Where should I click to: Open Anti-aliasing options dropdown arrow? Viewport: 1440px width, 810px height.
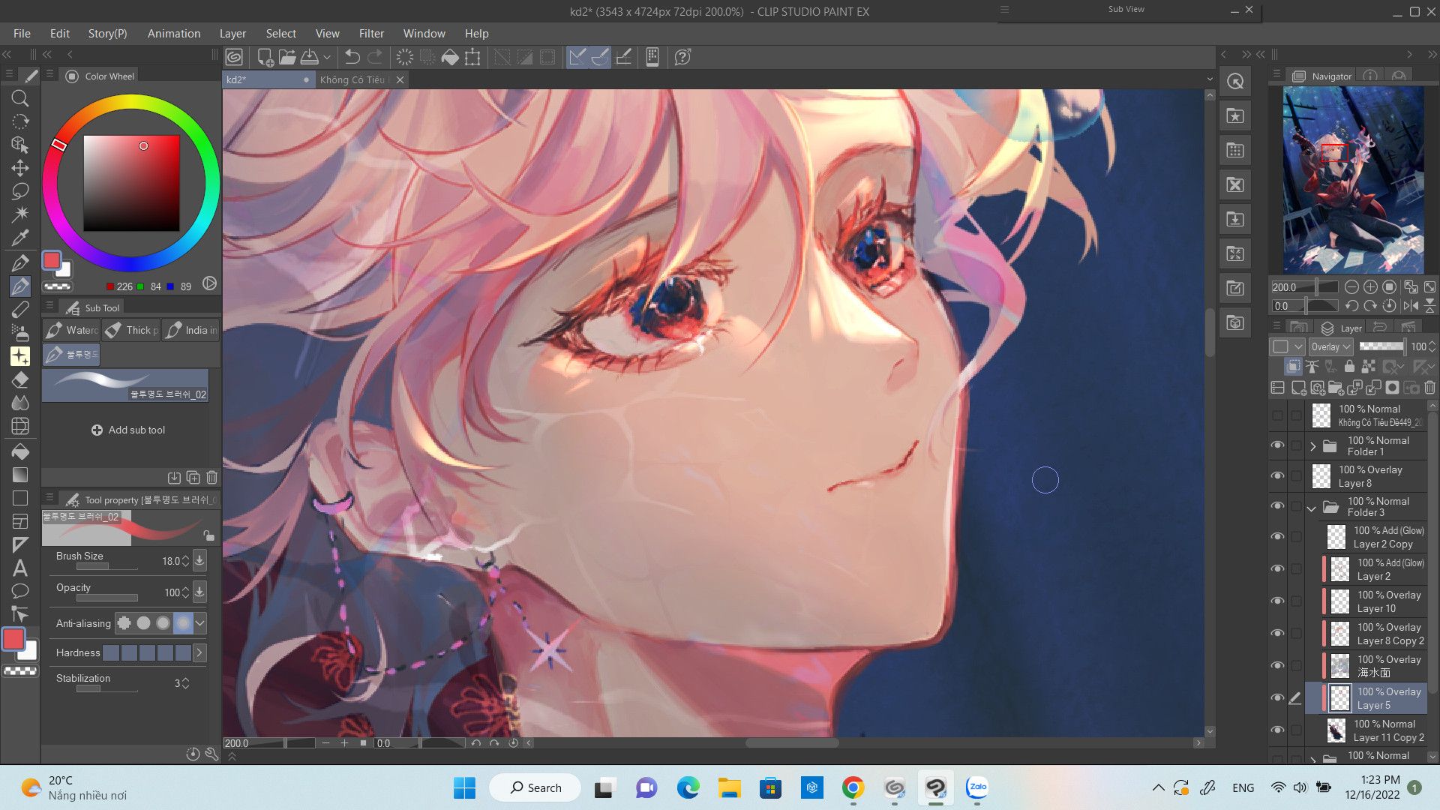pos(200,623)
